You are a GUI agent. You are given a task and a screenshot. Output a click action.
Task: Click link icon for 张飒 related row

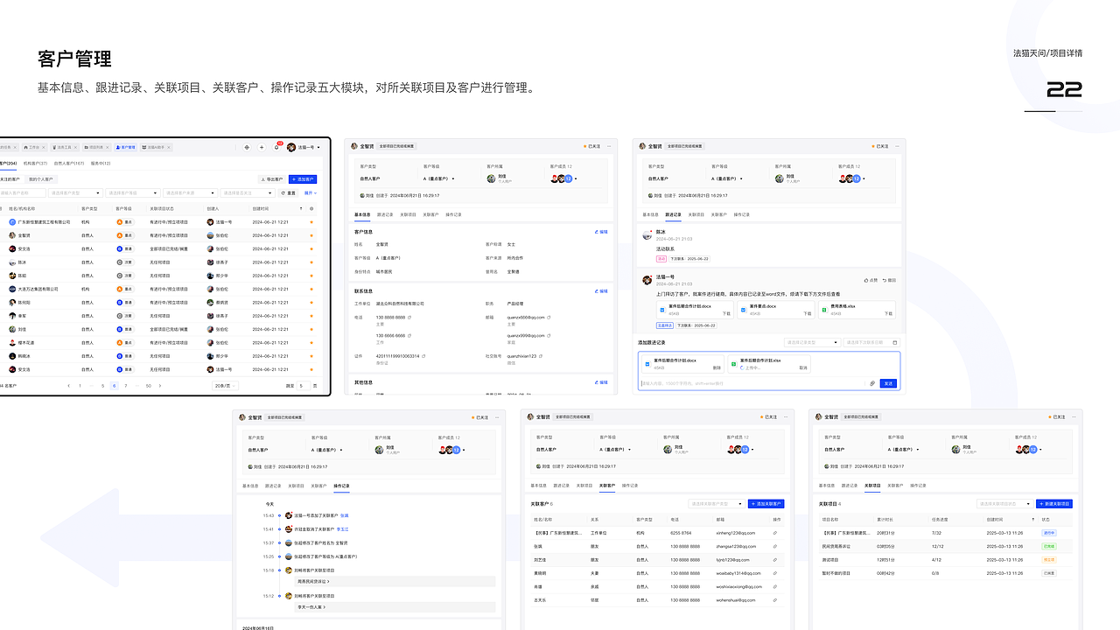(775, 545)
